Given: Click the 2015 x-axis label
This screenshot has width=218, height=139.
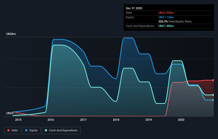Looking at the screenshot, I should pyautogui.click(x=18, y=120).
